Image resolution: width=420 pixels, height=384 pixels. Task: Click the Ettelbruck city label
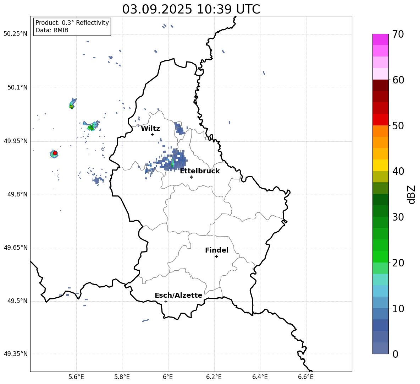(x=200, y=171)
